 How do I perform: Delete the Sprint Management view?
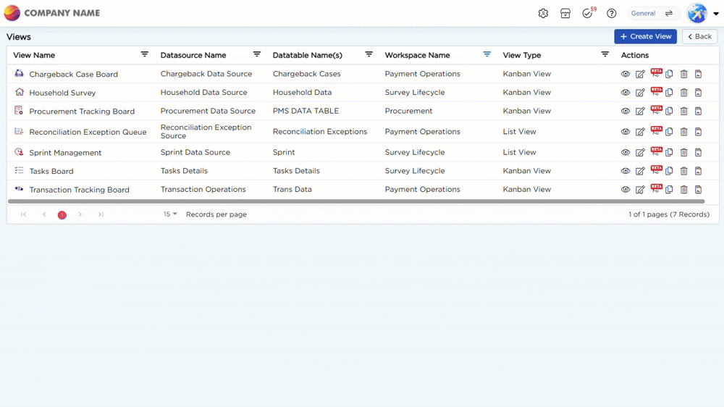pos(684,152)
